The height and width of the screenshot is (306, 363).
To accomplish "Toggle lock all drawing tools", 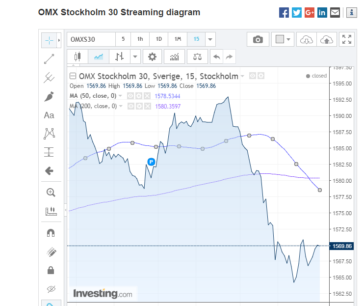I will click(x=51, y=270).
